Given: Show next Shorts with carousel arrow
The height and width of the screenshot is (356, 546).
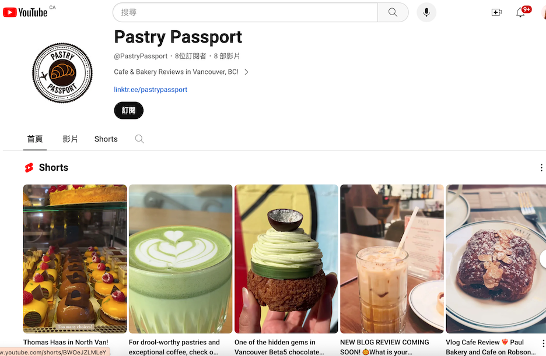Looking at the screenshot, I should click(543, 259).
